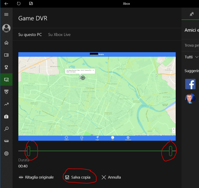Click Annulla to cancel trimming

111,177
